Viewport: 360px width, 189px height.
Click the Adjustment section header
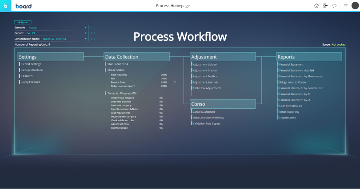[223, 57]
